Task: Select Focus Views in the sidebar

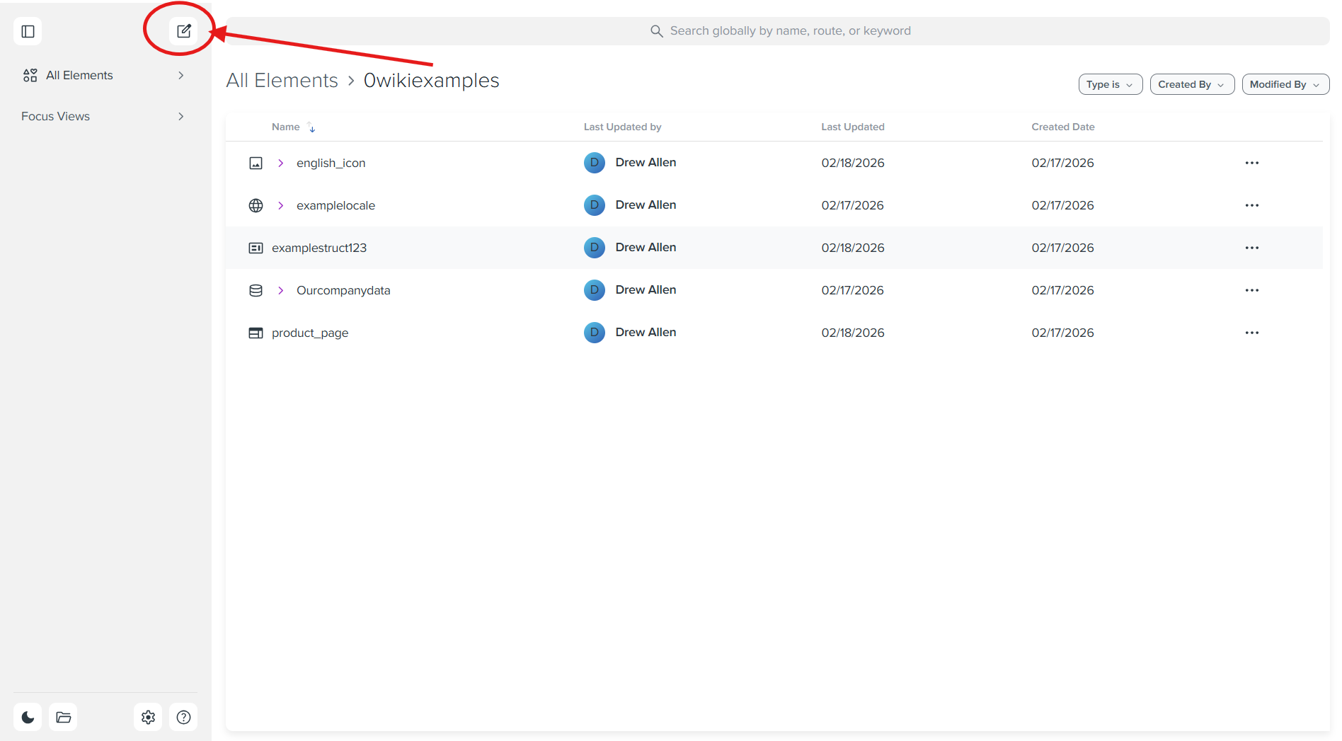Action: click(x=55, y=116)
